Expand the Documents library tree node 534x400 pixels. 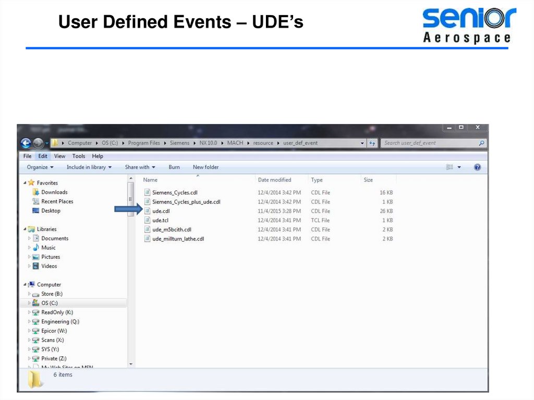click(x=30, y=239)
